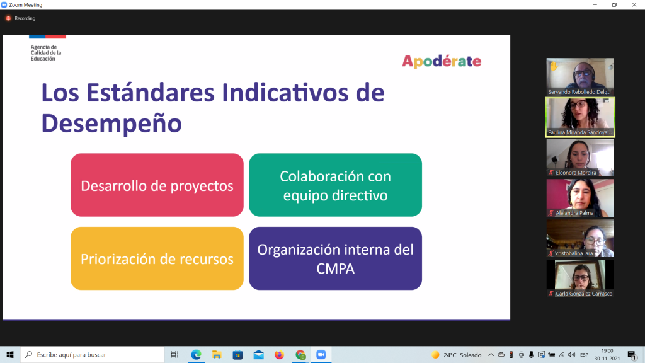Click muted mic icon next to Alejandra Palma
Screen dimensions: 645x363
(x=551, y=213)
